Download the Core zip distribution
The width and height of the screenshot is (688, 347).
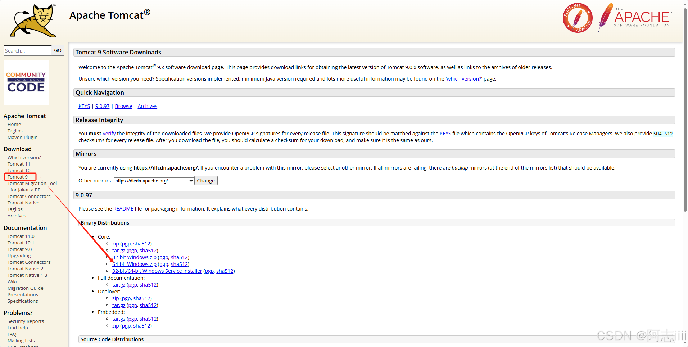point(116,244)
